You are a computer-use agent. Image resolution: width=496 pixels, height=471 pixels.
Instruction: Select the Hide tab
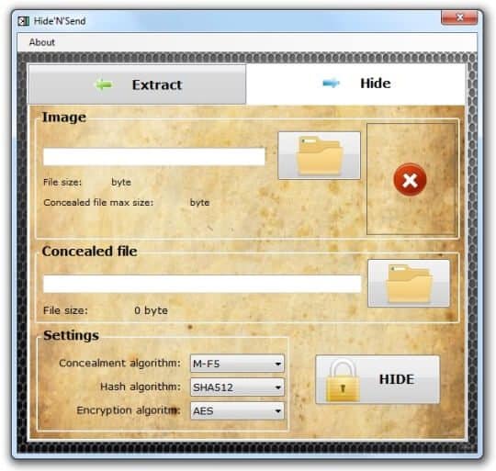pyautogui.click(x=355, y=84)
